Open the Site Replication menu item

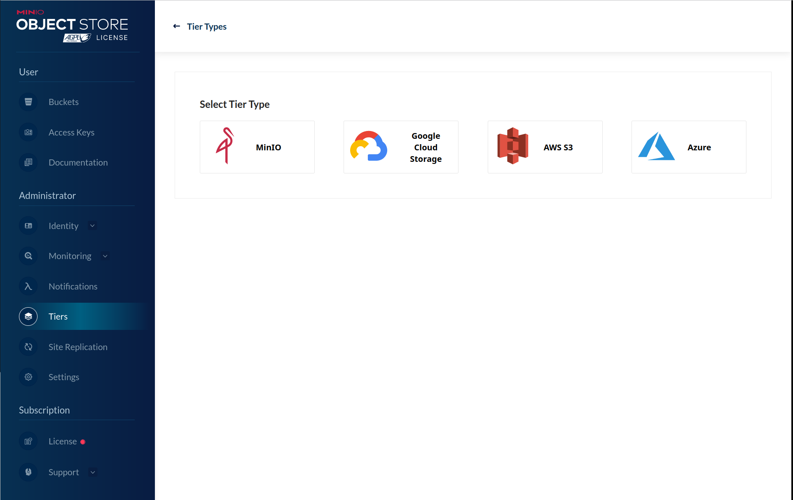tap(77, 347)
